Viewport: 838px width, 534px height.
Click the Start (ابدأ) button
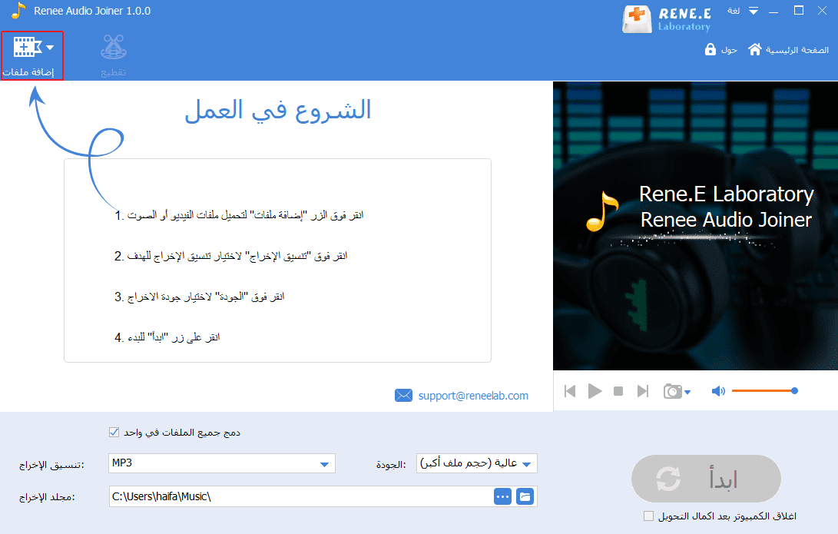click(706, 479)
